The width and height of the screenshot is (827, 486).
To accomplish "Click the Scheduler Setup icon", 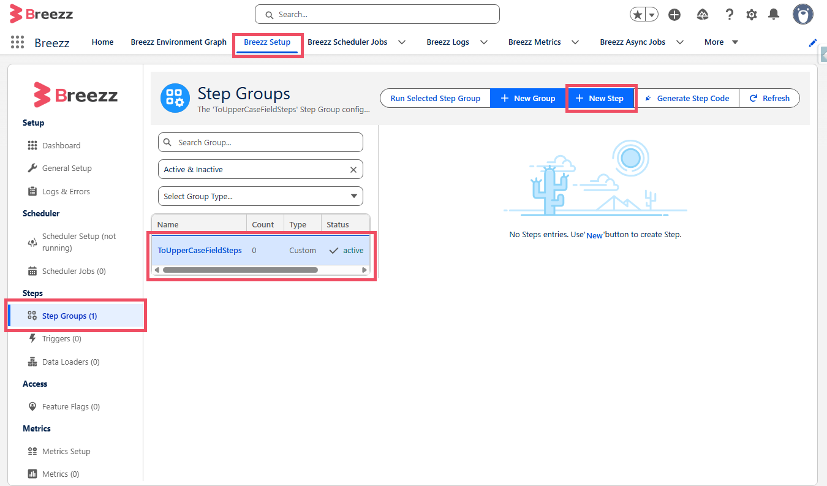I will (x=32, y=243).
